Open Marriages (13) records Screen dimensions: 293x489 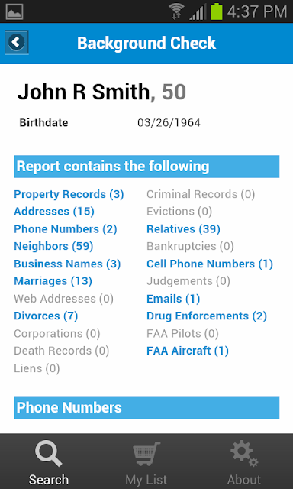[53, 281]
